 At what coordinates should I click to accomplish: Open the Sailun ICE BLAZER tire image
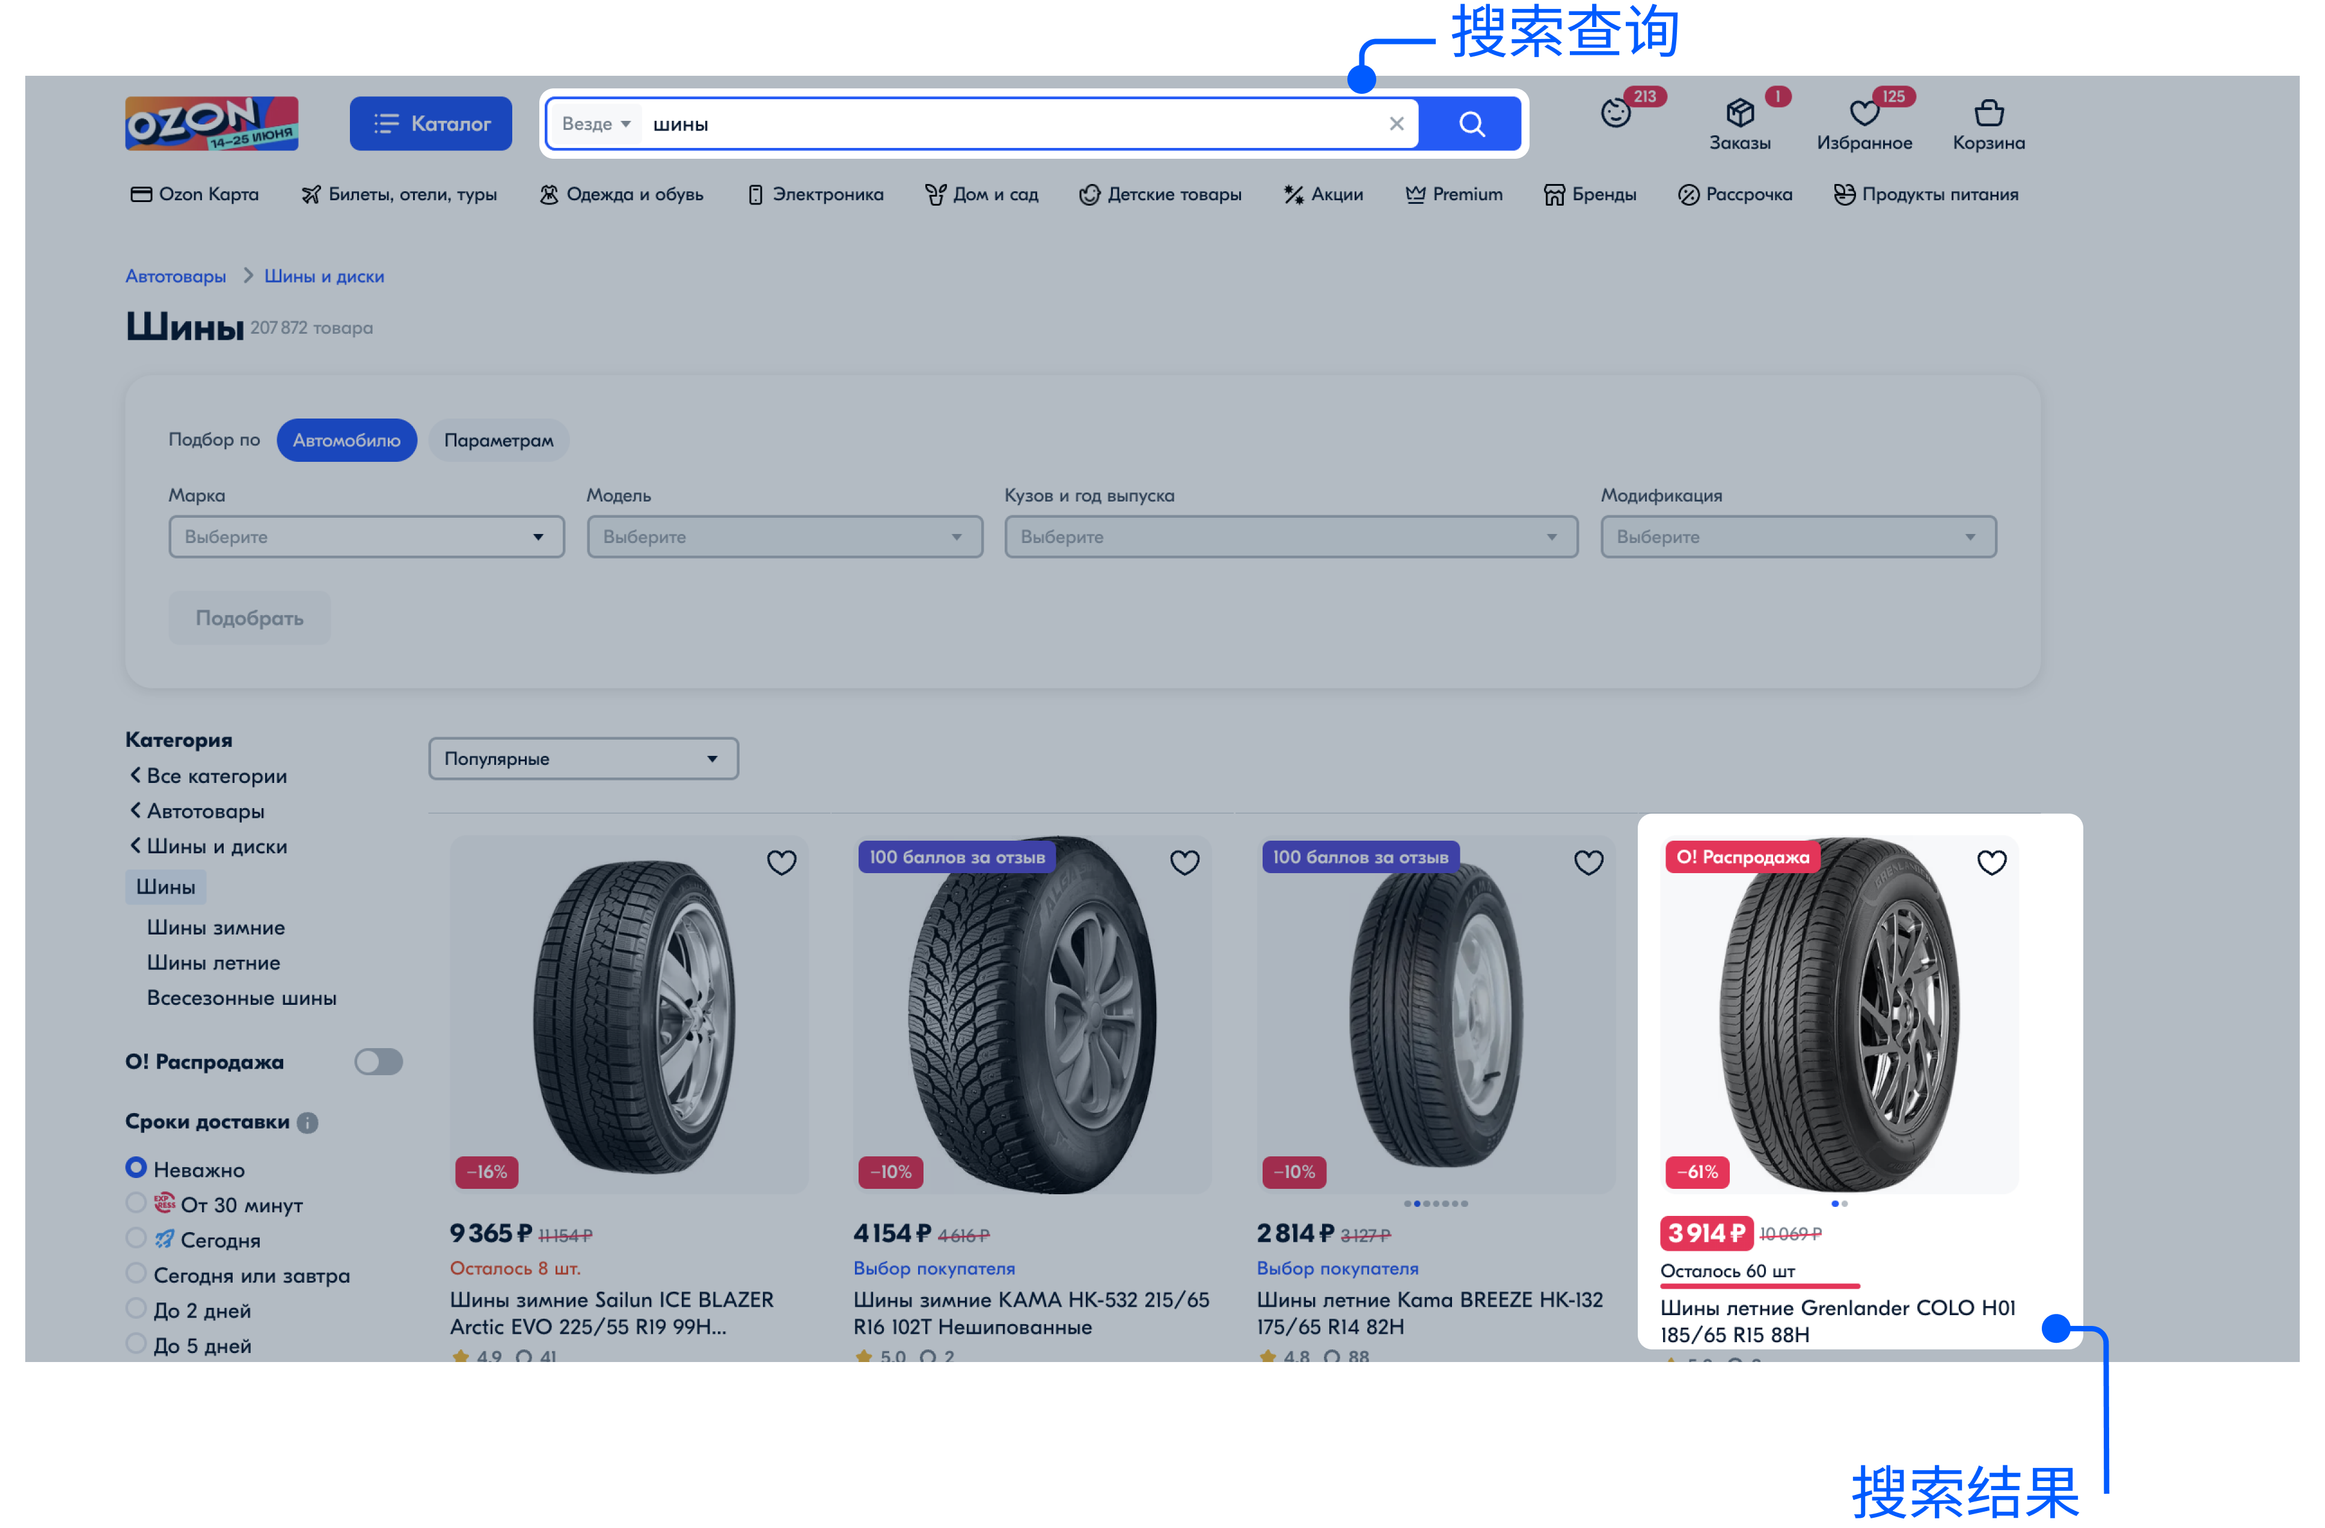pos(629,1014)
